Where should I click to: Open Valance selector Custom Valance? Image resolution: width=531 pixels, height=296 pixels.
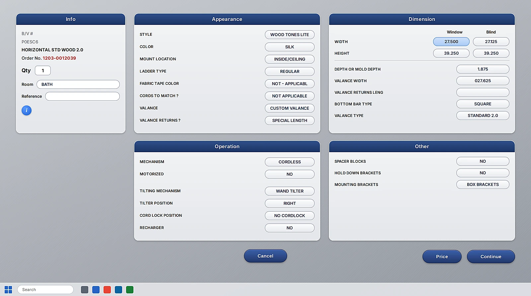[290, 108]
